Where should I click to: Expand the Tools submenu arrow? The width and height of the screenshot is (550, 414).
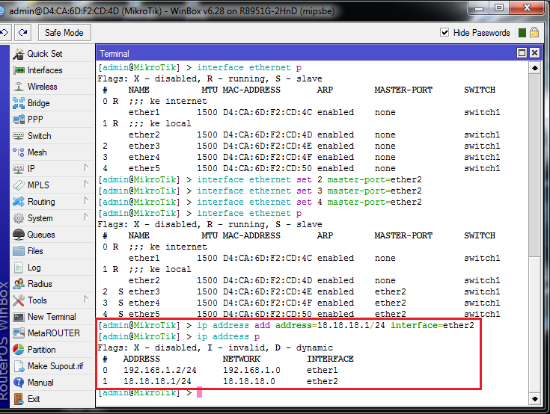(86, 299)
